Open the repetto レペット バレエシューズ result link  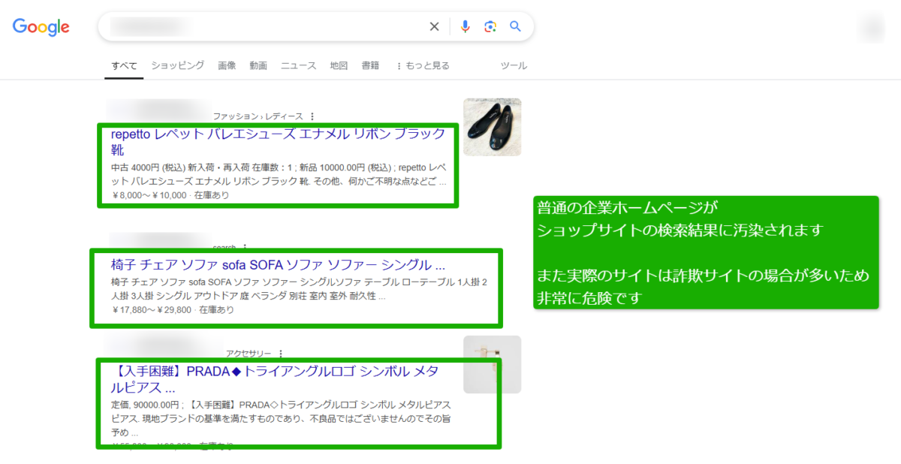click(278, 142)
